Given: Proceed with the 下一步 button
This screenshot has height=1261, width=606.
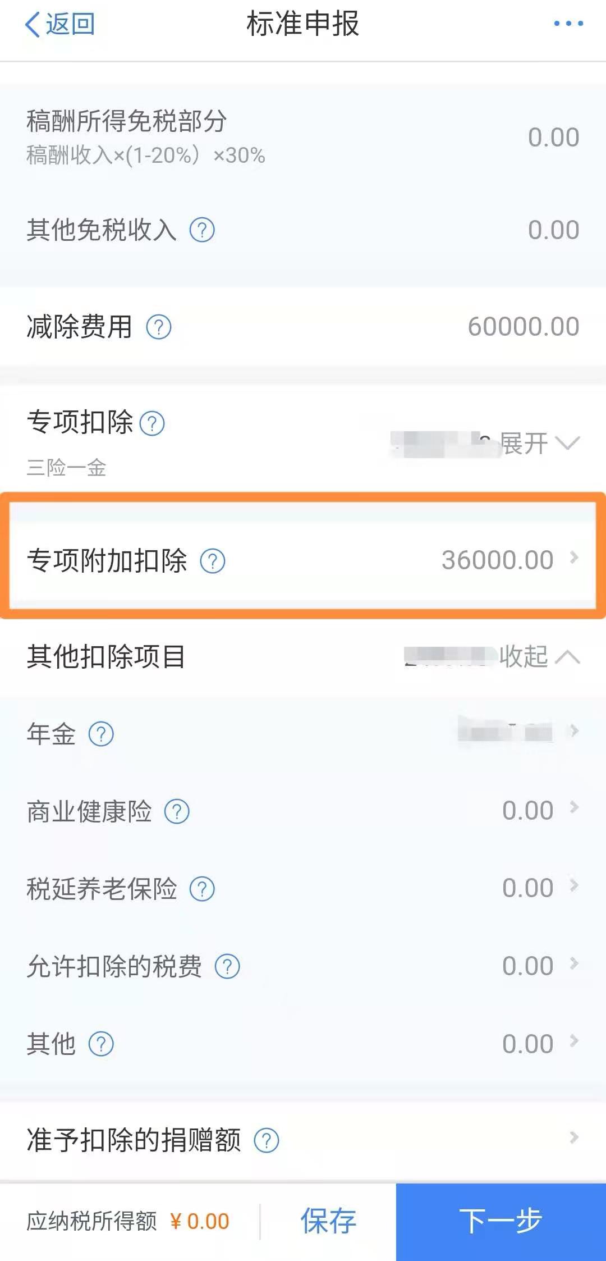Looking at the screenshot, I should tap(501, 1221).
